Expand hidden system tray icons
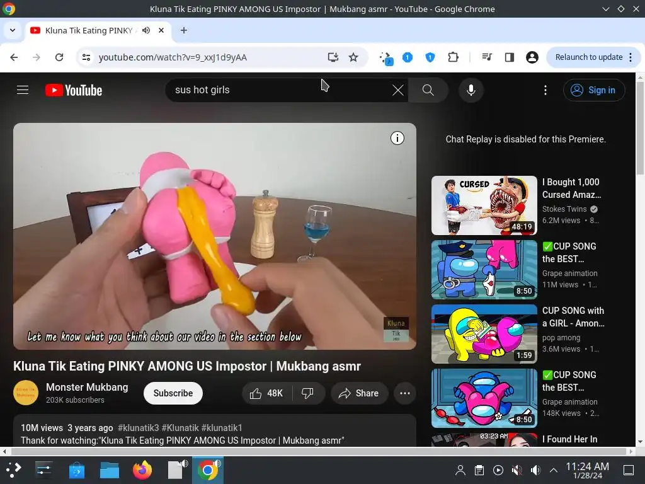The image size is (645, 484). coord(554,470)
